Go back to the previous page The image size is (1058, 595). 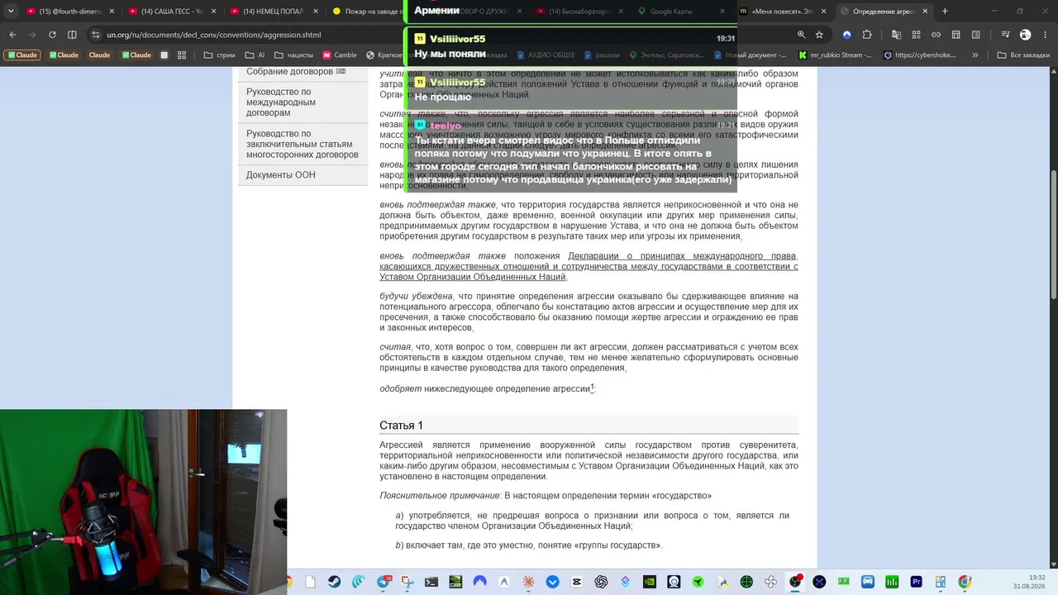tap(12, 35)
